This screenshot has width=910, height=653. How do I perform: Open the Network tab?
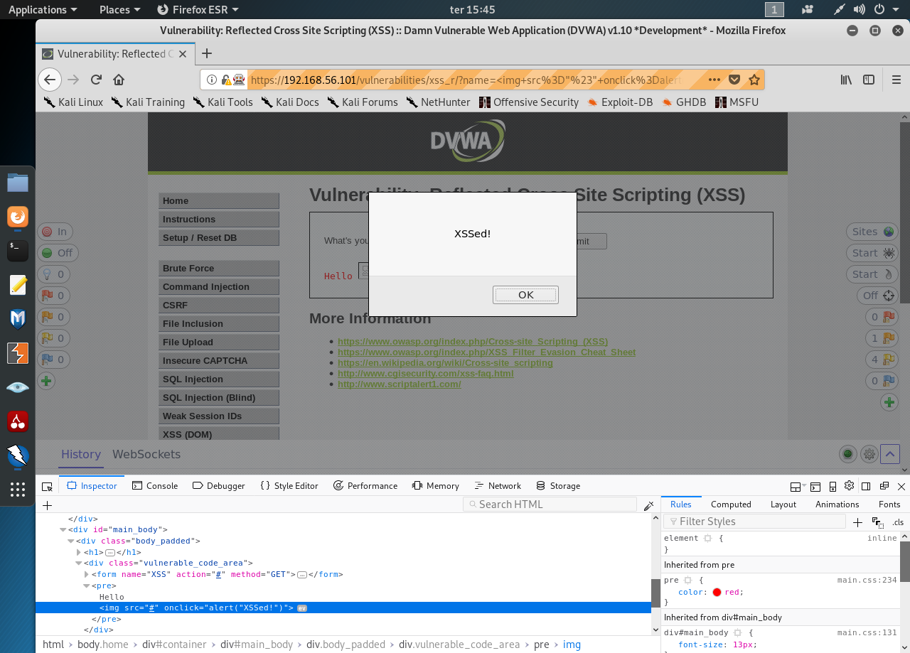pos(497,486)
